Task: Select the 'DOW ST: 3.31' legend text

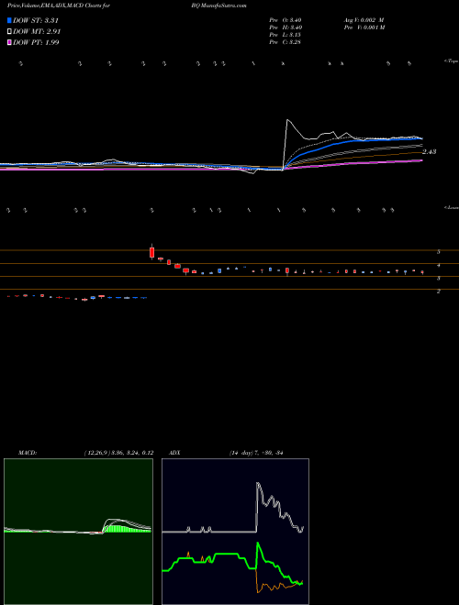Action: [x=36, y=20]
